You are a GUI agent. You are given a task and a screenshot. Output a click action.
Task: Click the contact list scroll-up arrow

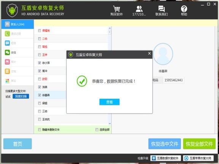110,28
